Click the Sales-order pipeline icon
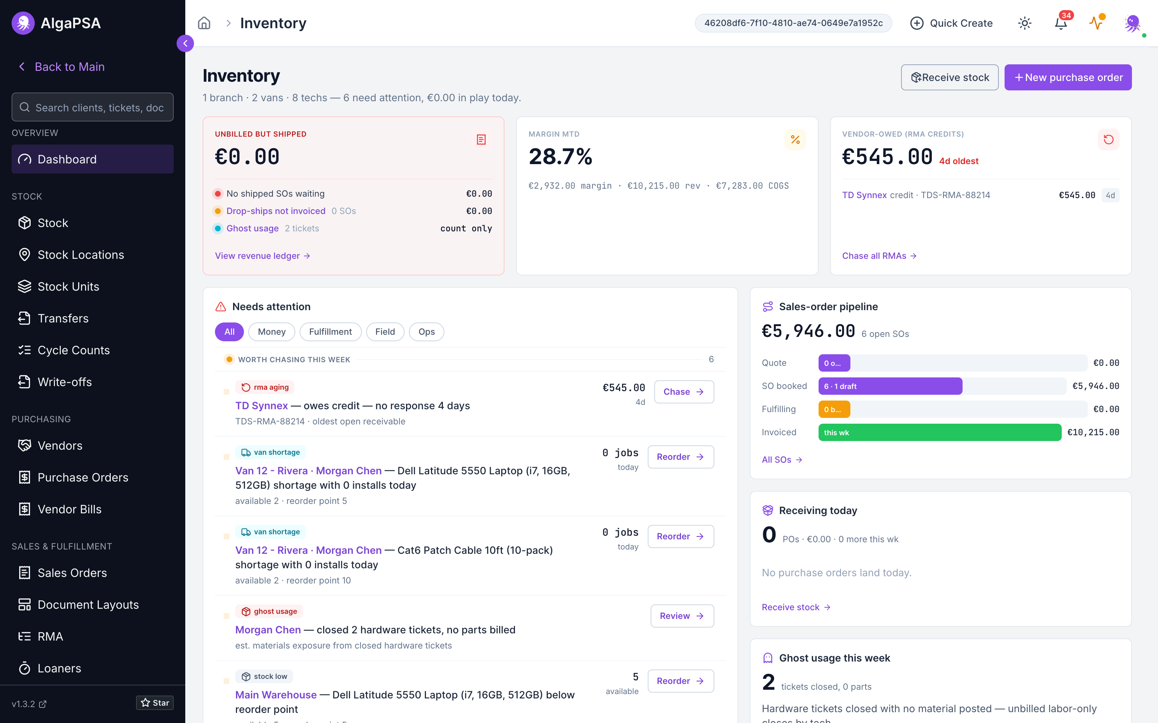 click(768, 307)
